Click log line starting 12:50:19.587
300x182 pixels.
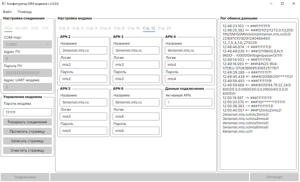pos(247,98)
